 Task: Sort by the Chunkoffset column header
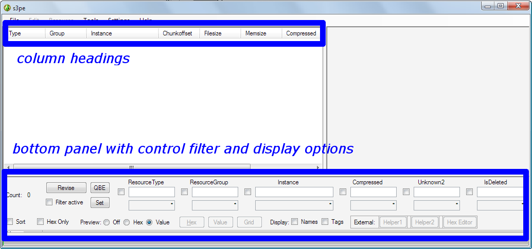point(178,33)
